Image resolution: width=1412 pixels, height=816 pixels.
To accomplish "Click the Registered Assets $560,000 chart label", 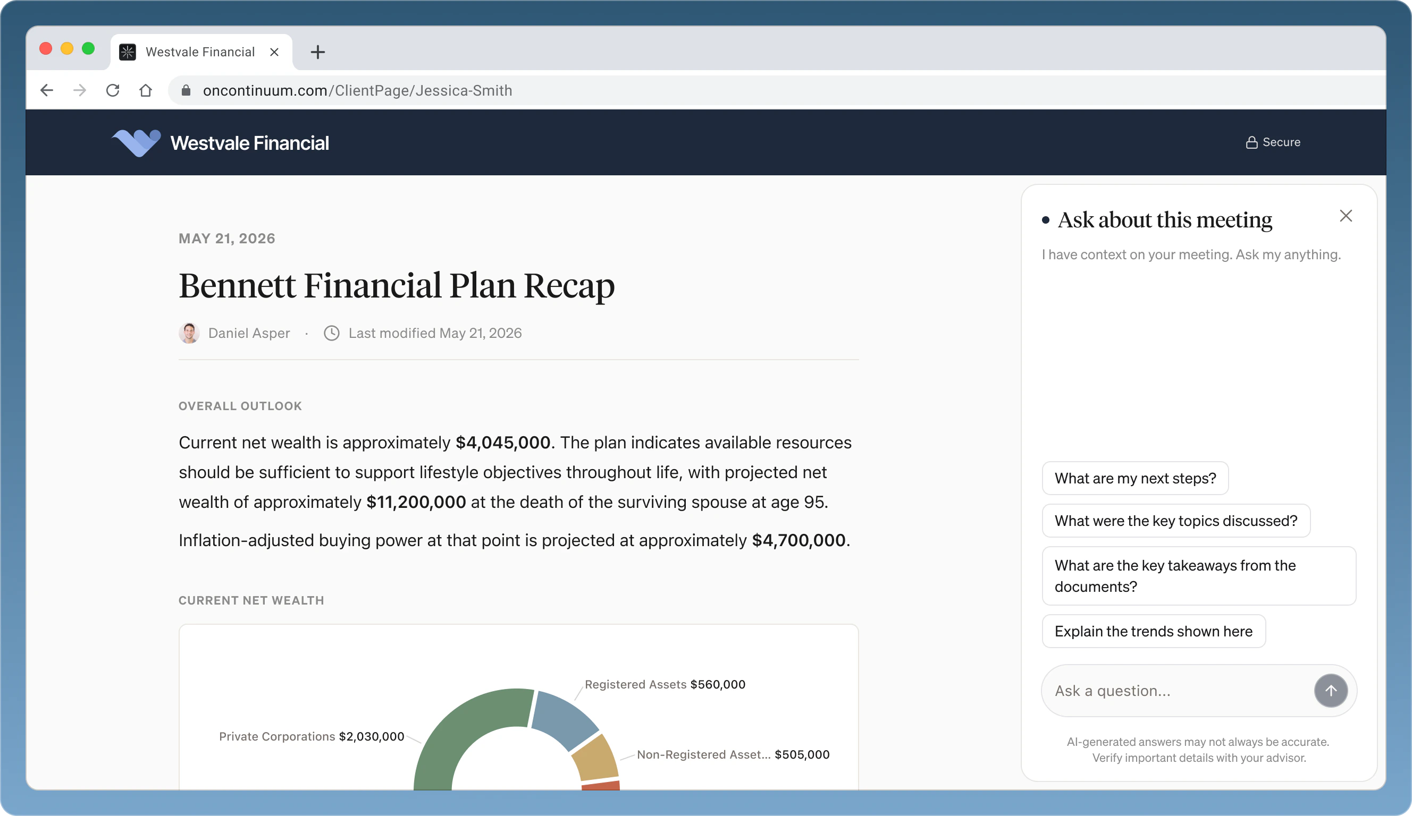I will click(665, 684).
